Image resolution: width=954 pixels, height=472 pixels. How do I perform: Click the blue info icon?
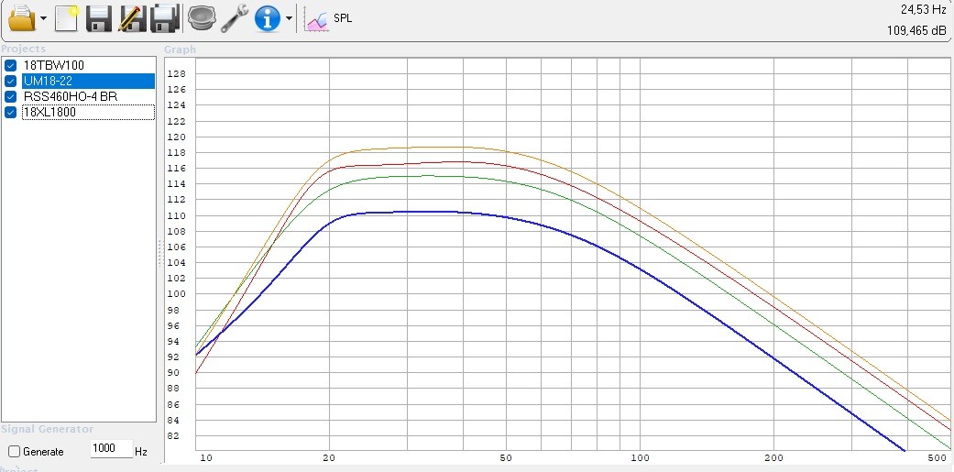(267, 17)
